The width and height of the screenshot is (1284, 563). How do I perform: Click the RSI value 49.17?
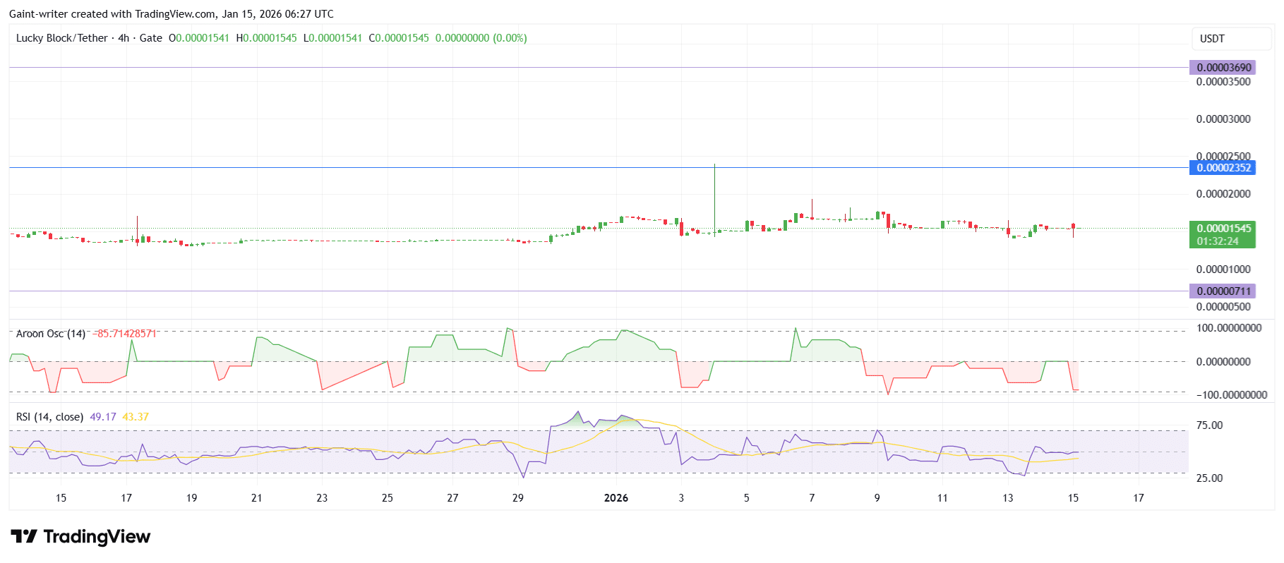point(103,417)
